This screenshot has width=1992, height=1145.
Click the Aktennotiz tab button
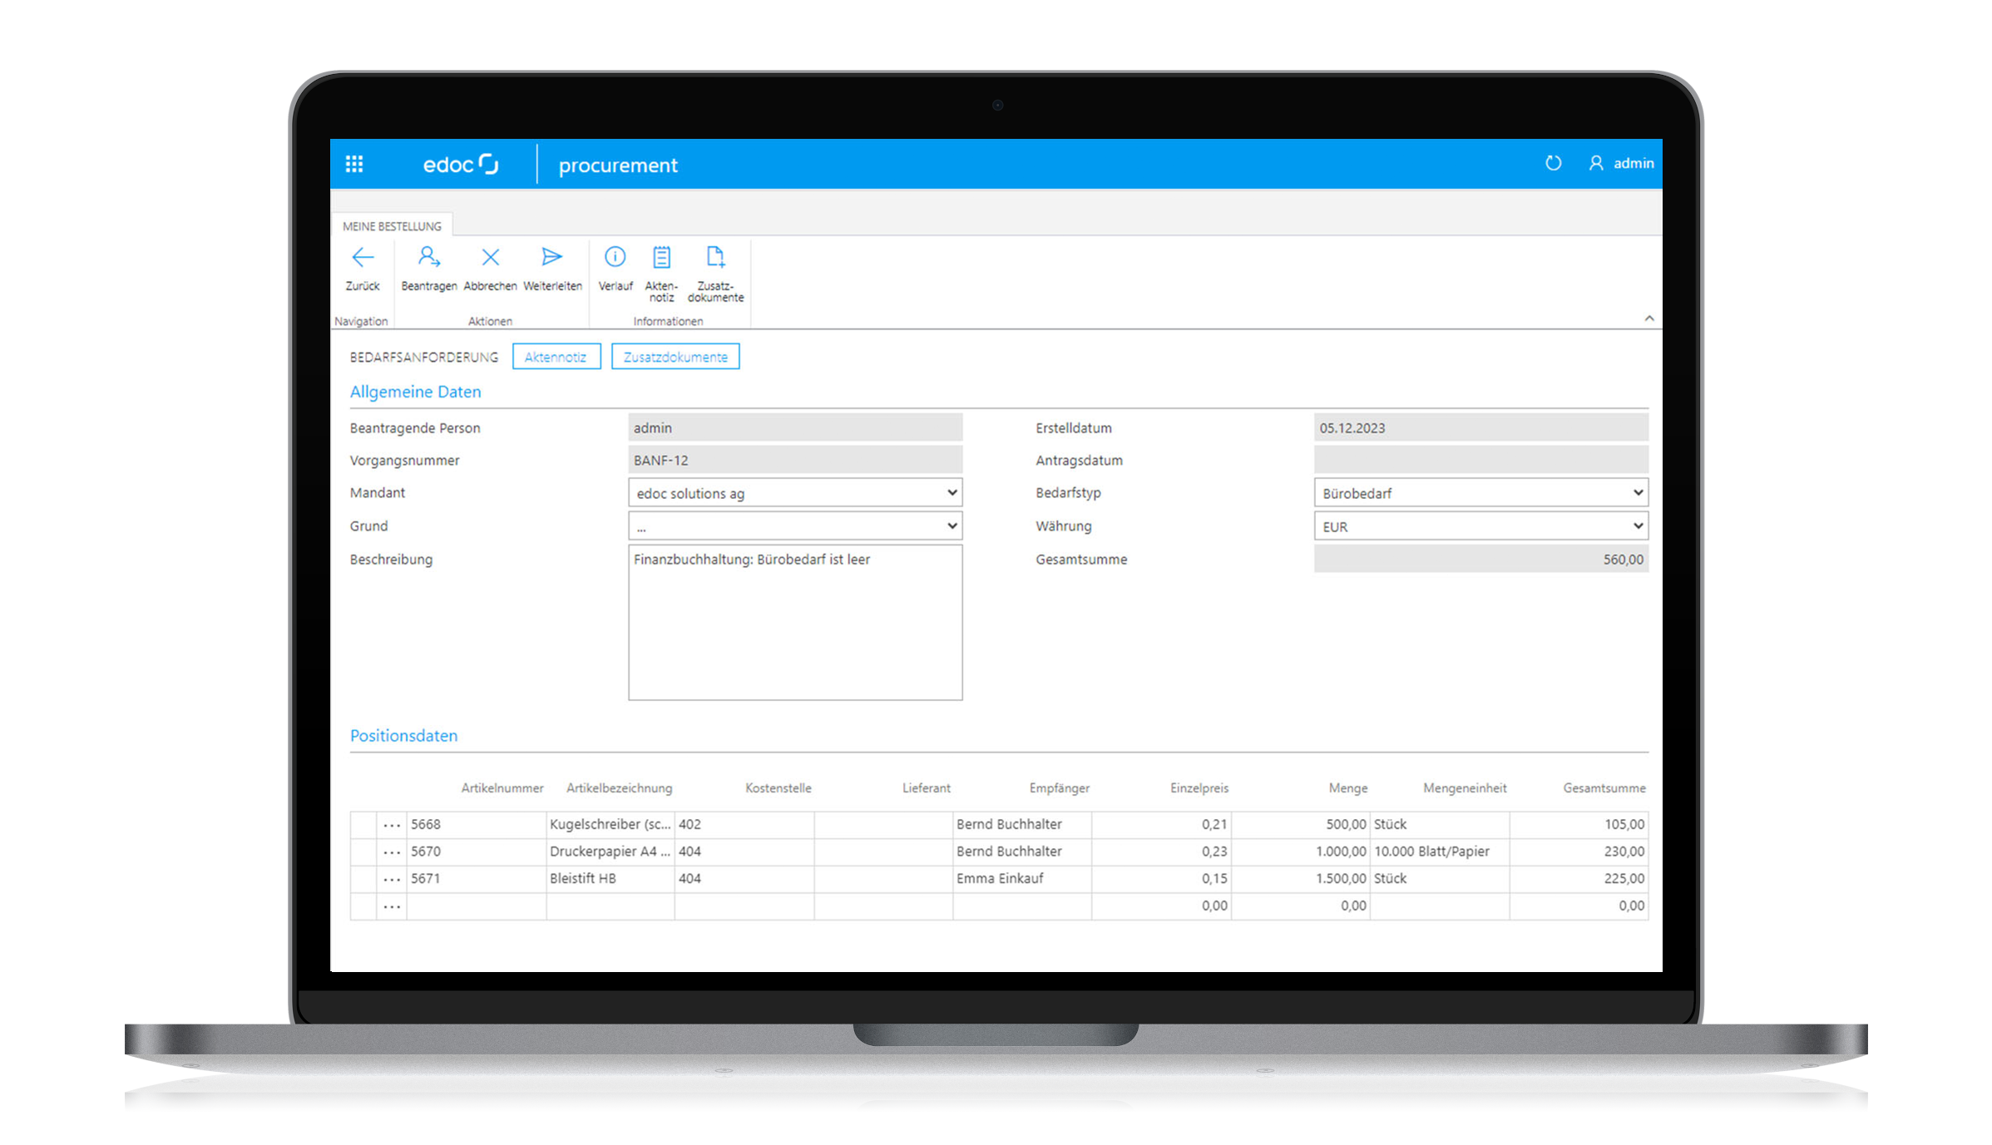click(556, 357)
